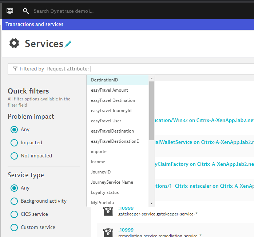Viewport: 254px width, 237px height.
Task: Click the dropdown scrollbar thumb
Action: (x=152, y=111)
